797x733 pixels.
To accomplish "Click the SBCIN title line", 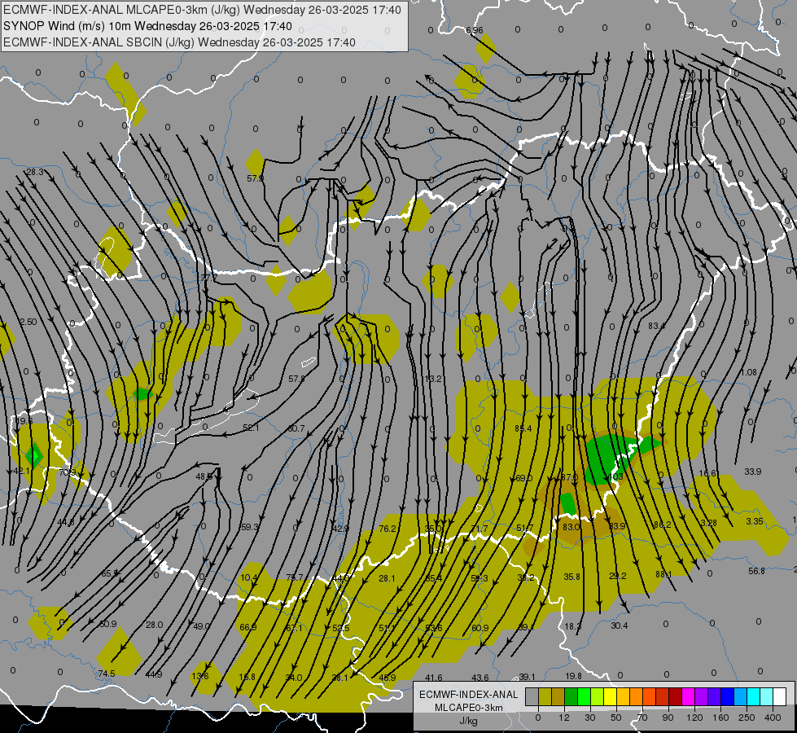I will 179,42.
